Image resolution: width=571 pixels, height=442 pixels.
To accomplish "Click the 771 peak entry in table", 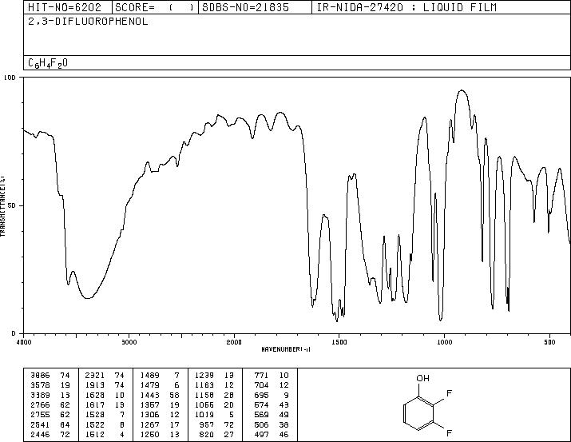I will point(272,376).
